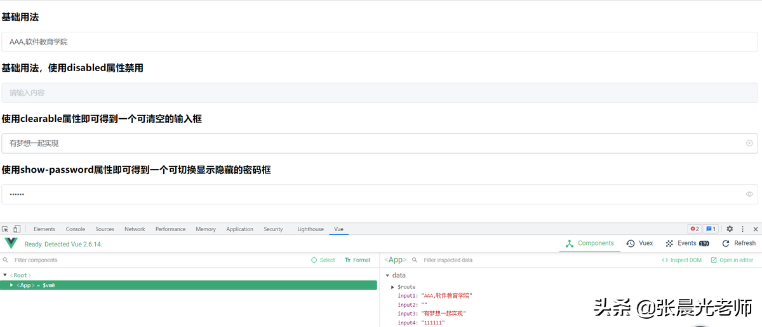This screenshot has width=762, height=327.
Task: Switch to the Security tab
Action: [273, 229]
